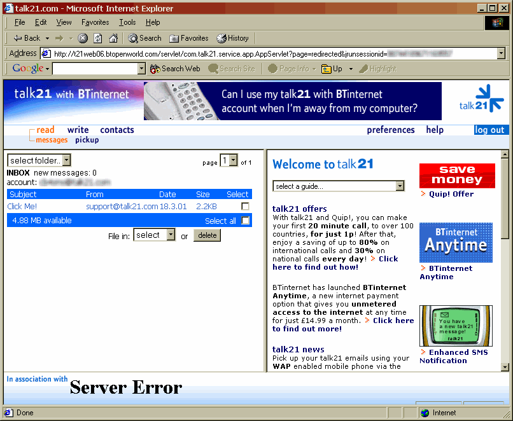Open the File menu
The height and width of the screenshot is (421, 513).
click(20, 22)
